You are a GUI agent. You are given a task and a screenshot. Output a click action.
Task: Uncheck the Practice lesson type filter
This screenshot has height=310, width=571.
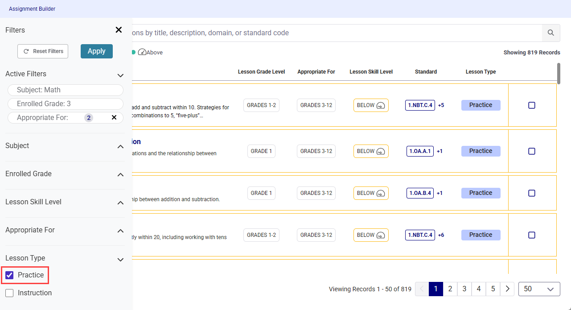click(9, 275)
